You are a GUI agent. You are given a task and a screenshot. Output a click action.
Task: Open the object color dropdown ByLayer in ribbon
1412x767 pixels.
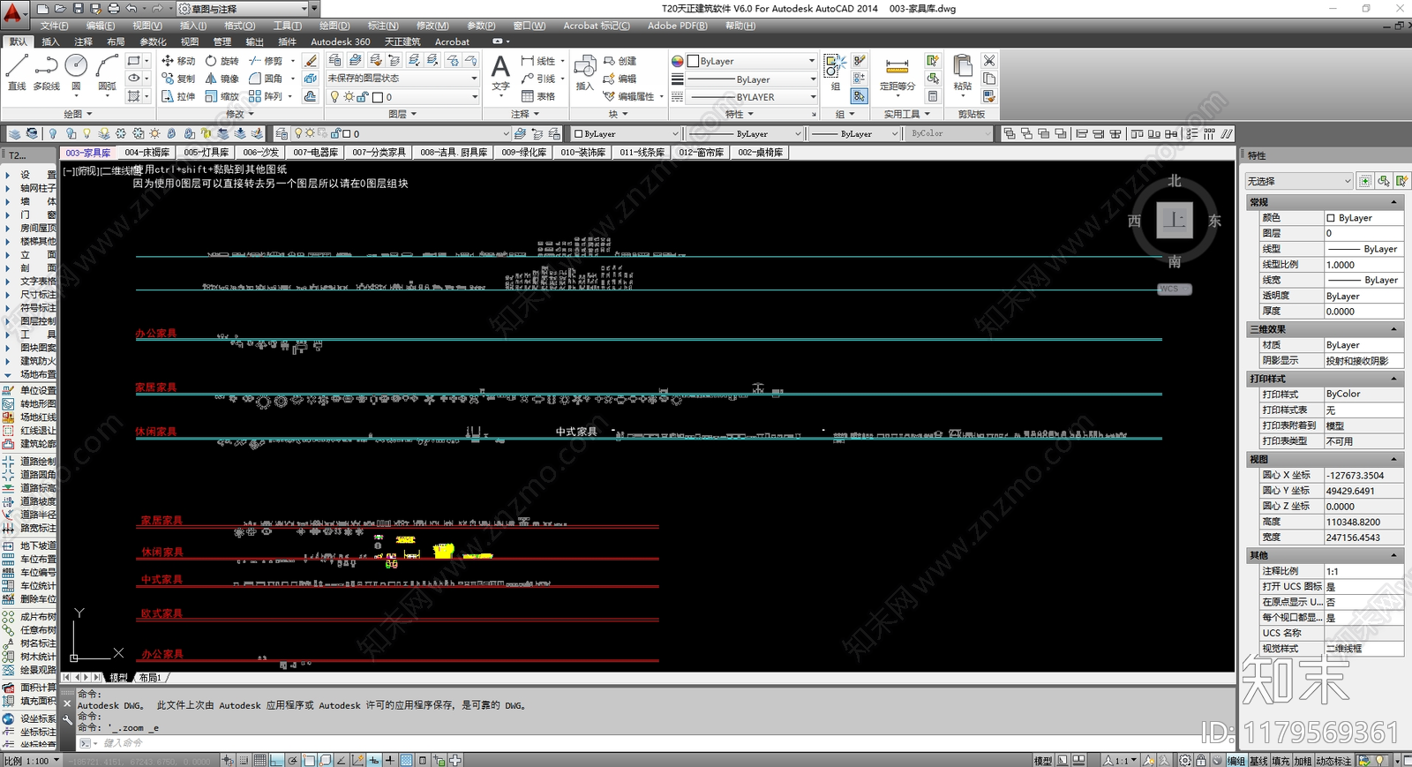751,61
